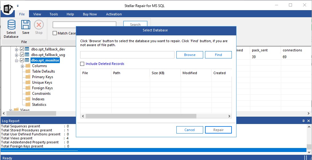312x160 pixels.
Task: Select Total Stored Procedures present log line
Action: 35,130
